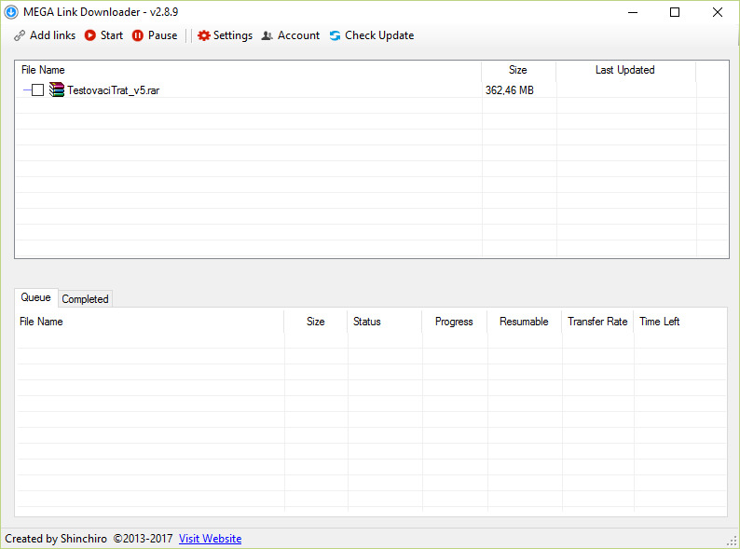
Task: Click the red Pause icon
Action: point(138,35)
